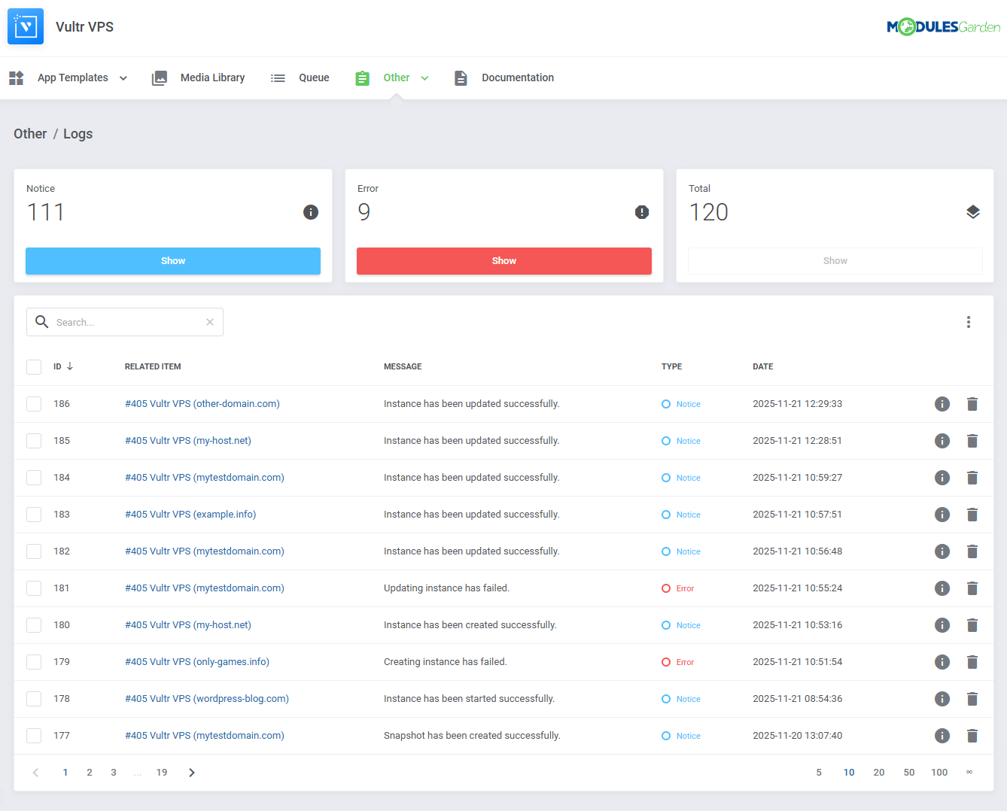Check the select-all checkbox in the table header
1007x811 pixels.
pos(33,366)
